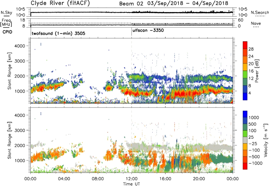Pick the blue top segment of Velocity colorbar

(x=245, y=114)
